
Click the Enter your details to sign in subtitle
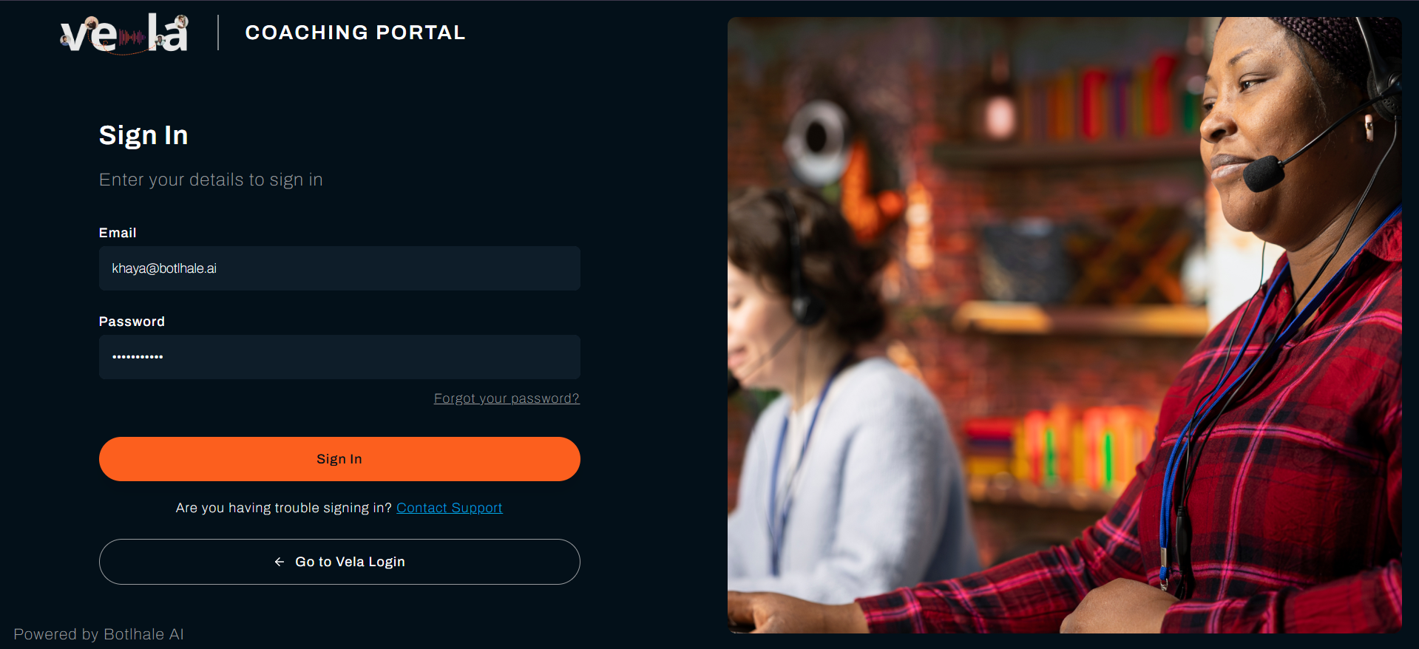211,180
